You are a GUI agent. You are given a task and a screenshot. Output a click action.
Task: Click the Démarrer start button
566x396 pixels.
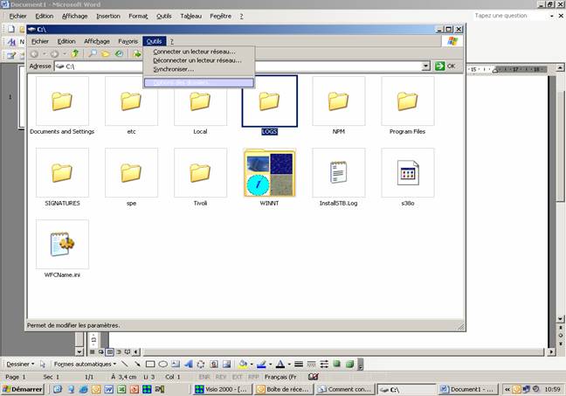(x=23, y=389)
